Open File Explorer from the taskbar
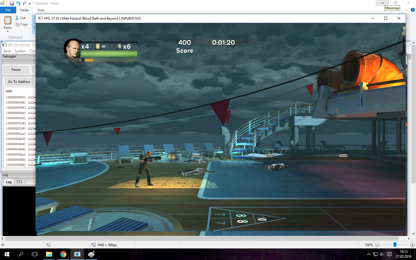Image resolution: width=416 pixels, height=260 pixels. point(49,254)
